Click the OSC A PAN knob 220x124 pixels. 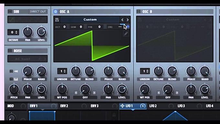(x=108, y=89)
